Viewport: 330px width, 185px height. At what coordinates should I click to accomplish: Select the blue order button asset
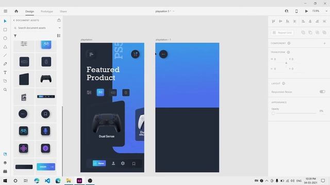coord(46,166)
